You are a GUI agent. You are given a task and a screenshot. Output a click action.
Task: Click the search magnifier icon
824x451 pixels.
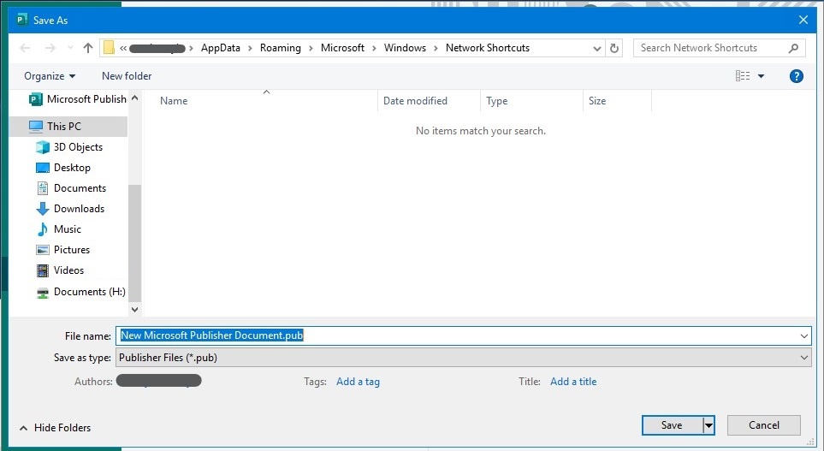pyautogui.click(x=793, y=48)
